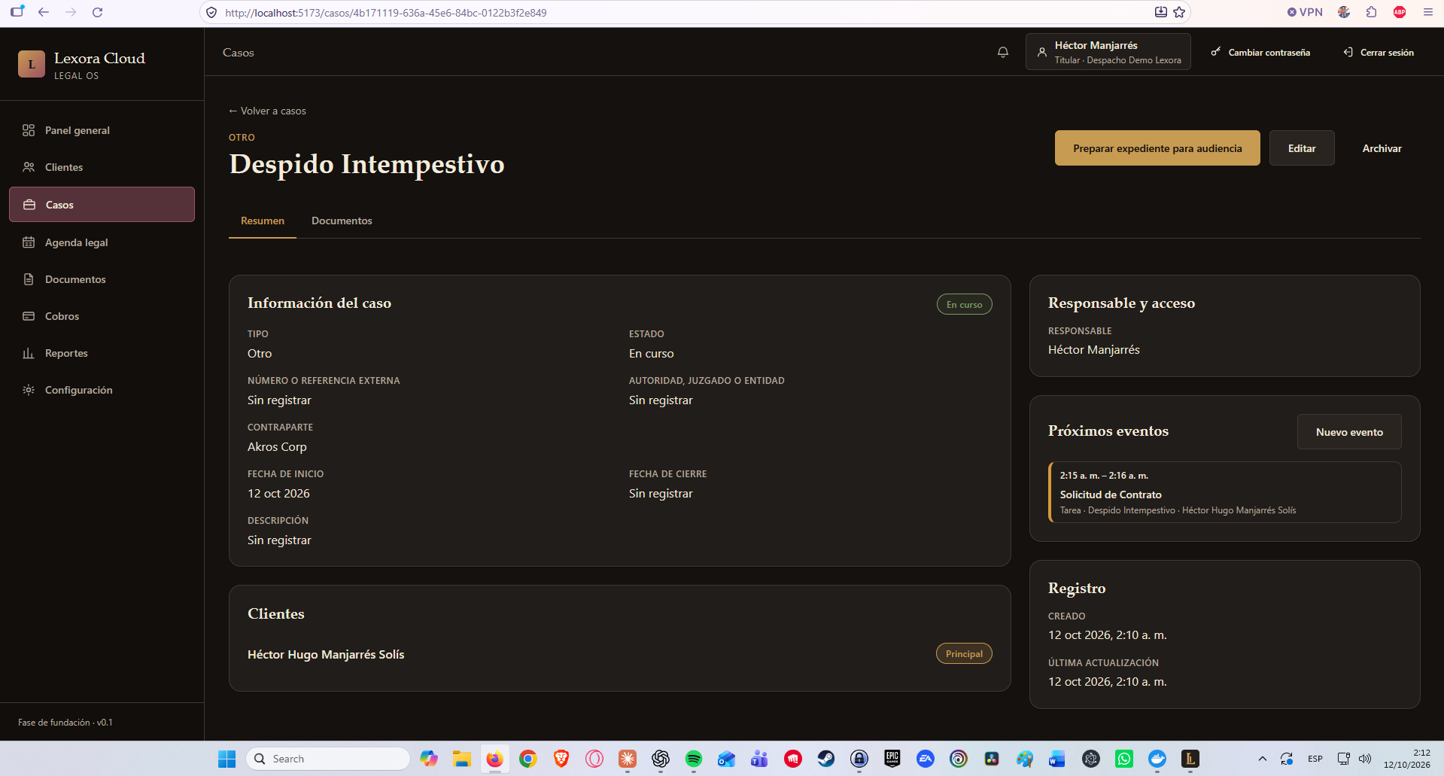Open the ABP adblock extension
This screenshot has height=776, width=1444.
(1400, 12)
